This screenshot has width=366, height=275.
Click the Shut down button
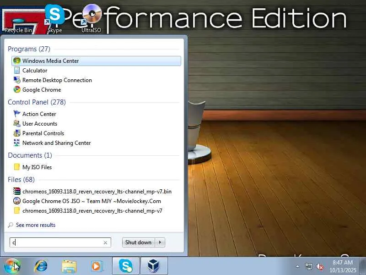139,242
